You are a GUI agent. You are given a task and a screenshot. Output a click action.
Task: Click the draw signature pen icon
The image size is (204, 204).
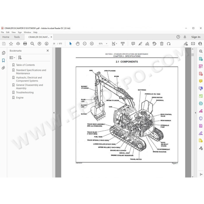147,44
